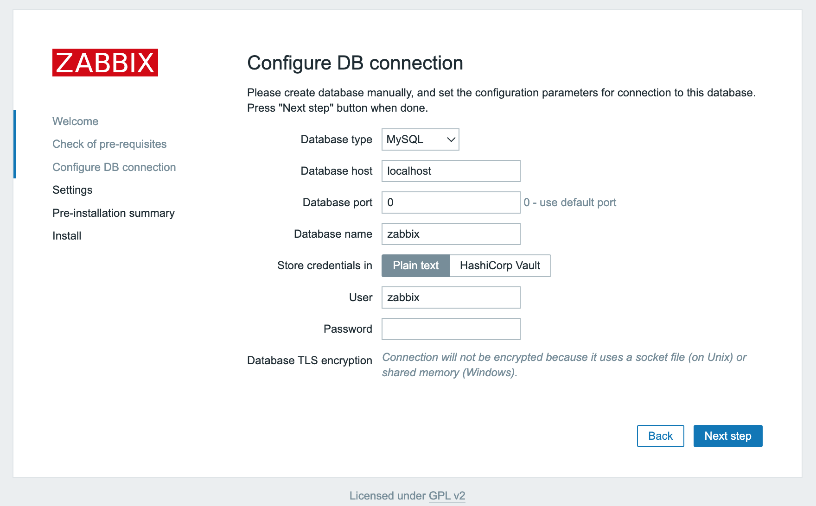This screenshot has height=506, width=816.
Task: Click the empty Password field
Action: (x=451, y=329)
